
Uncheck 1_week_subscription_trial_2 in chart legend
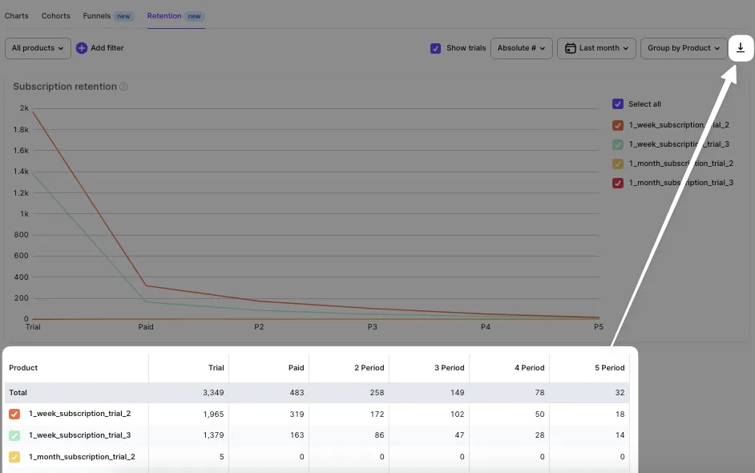(x=617, y=125)
